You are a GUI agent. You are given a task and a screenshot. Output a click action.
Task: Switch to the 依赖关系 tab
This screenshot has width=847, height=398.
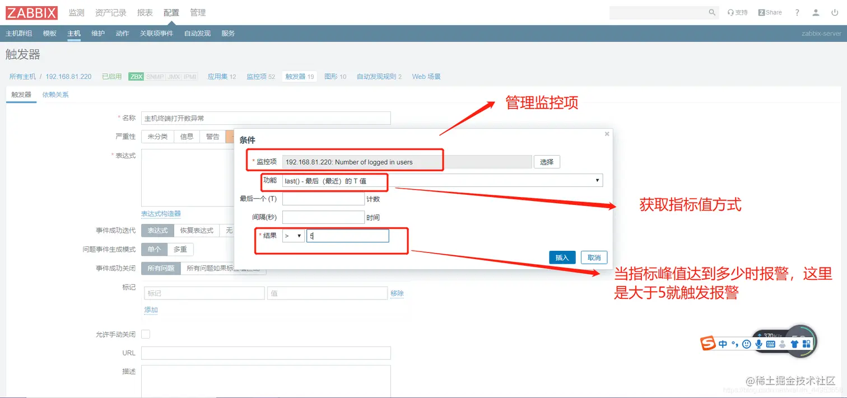(55, 95)
